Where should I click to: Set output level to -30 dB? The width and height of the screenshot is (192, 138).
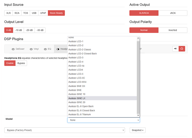pos(40,30)
